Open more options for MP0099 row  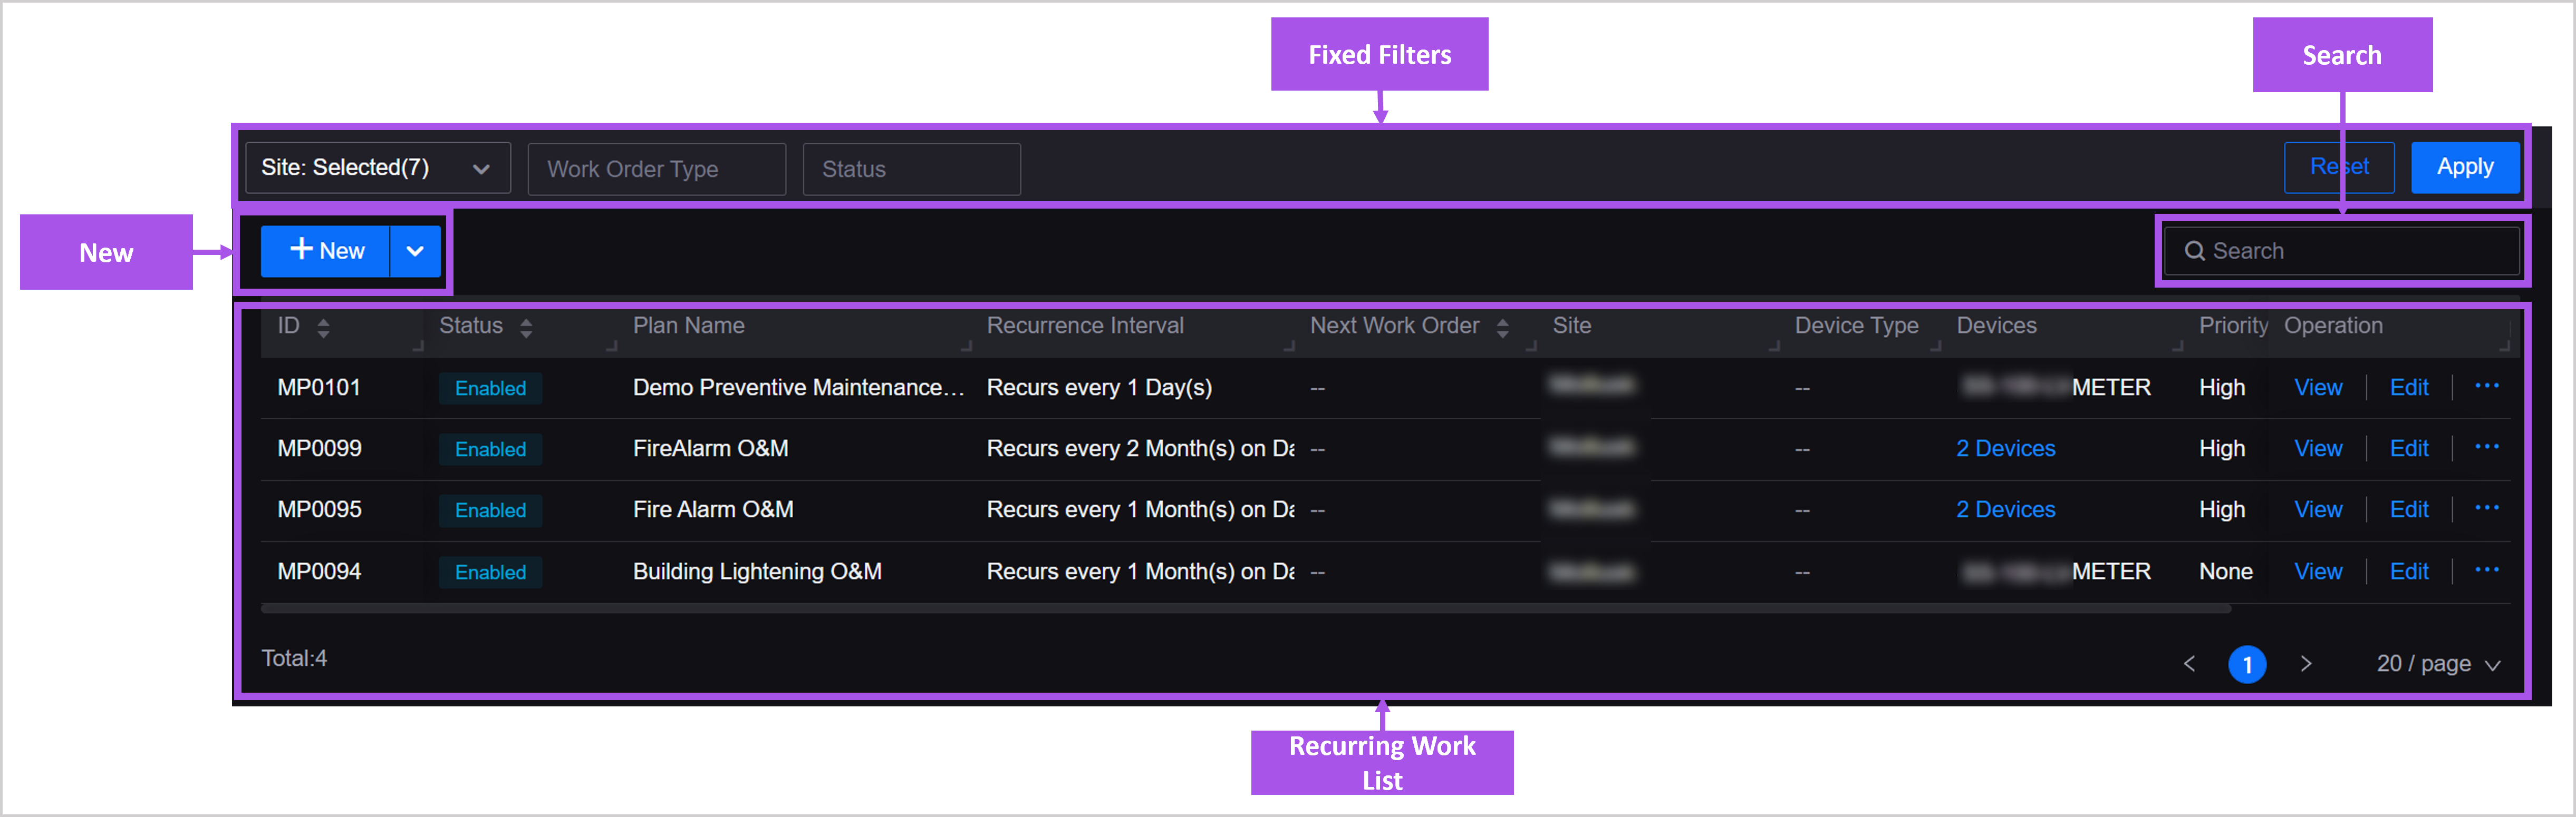(2486, 447)
